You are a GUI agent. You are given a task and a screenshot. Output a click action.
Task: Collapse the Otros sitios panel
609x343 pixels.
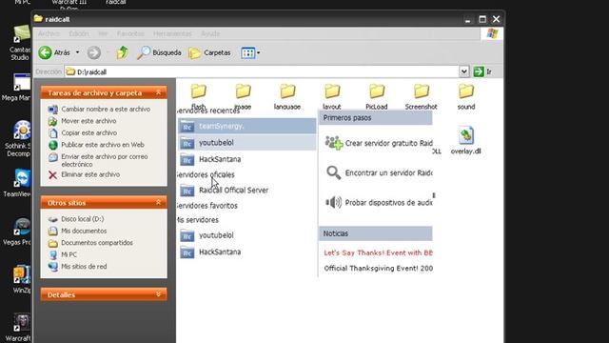(158, 202)
